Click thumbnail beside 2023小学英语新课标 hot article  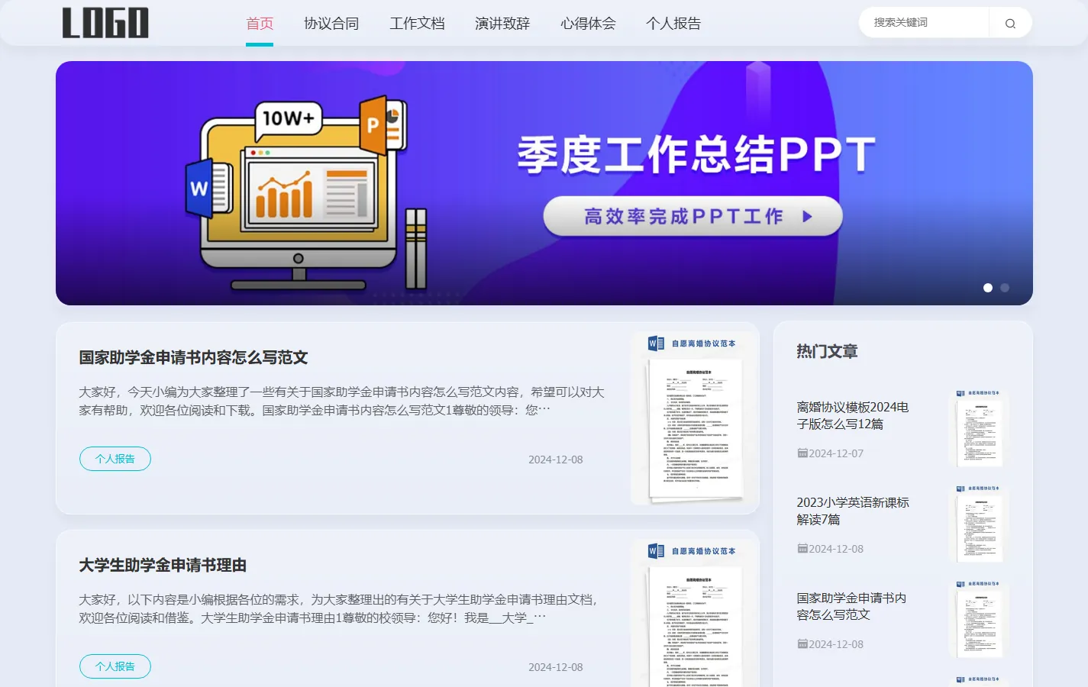pyautogui.click(x=979, y=523)
